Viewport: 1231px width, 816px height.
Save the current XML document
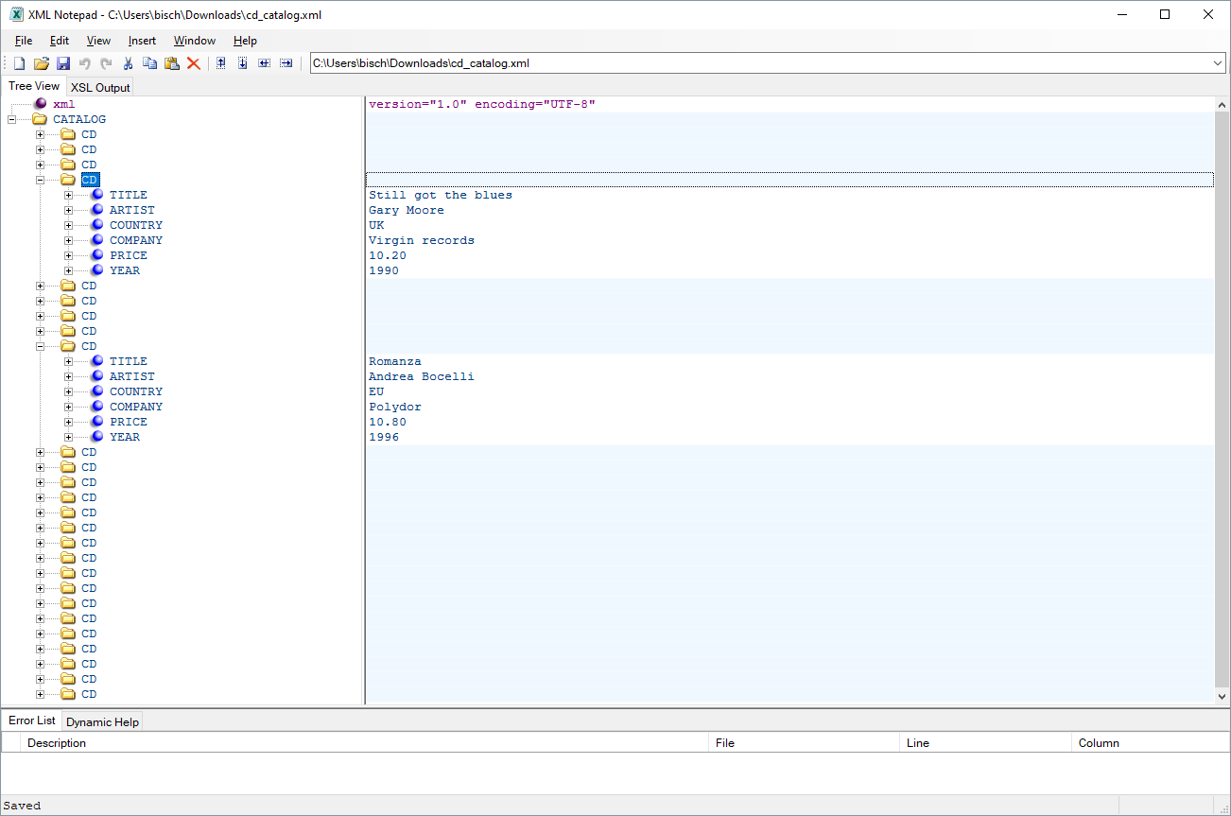63,62
